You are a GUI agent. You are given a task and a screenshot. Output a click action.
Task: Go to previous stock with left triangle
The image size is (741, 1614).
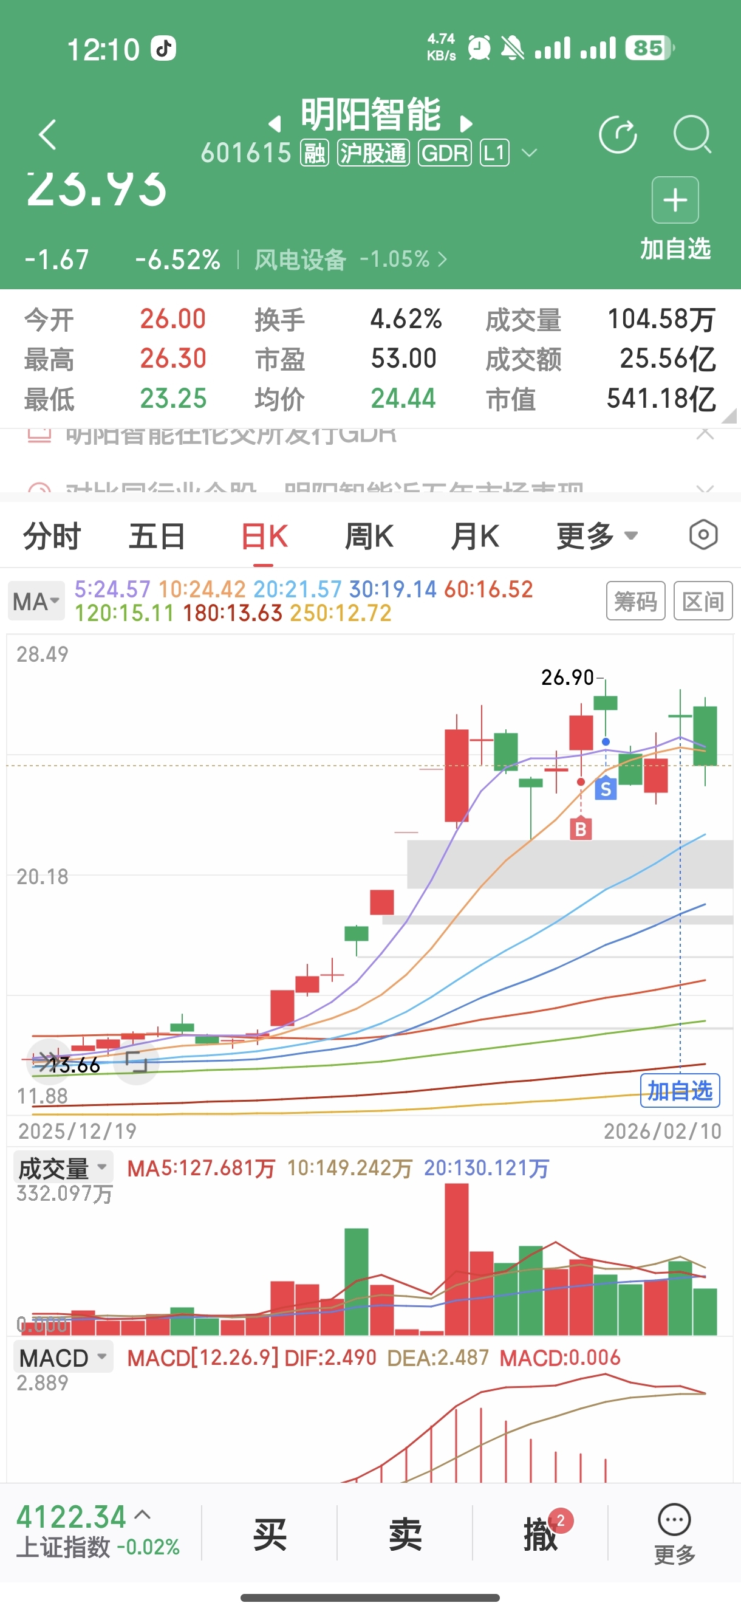pyautogui.click(x=275, y=123)
